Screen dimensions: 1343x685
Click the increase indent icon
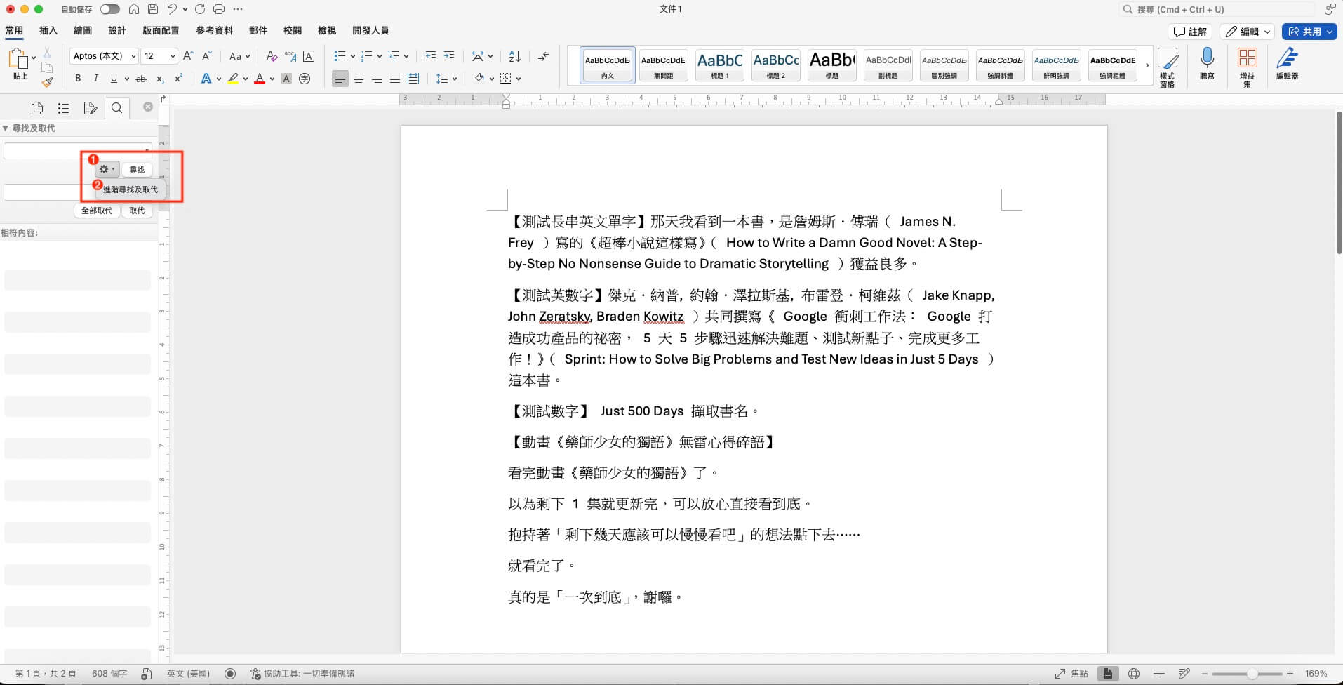point(449,56)
